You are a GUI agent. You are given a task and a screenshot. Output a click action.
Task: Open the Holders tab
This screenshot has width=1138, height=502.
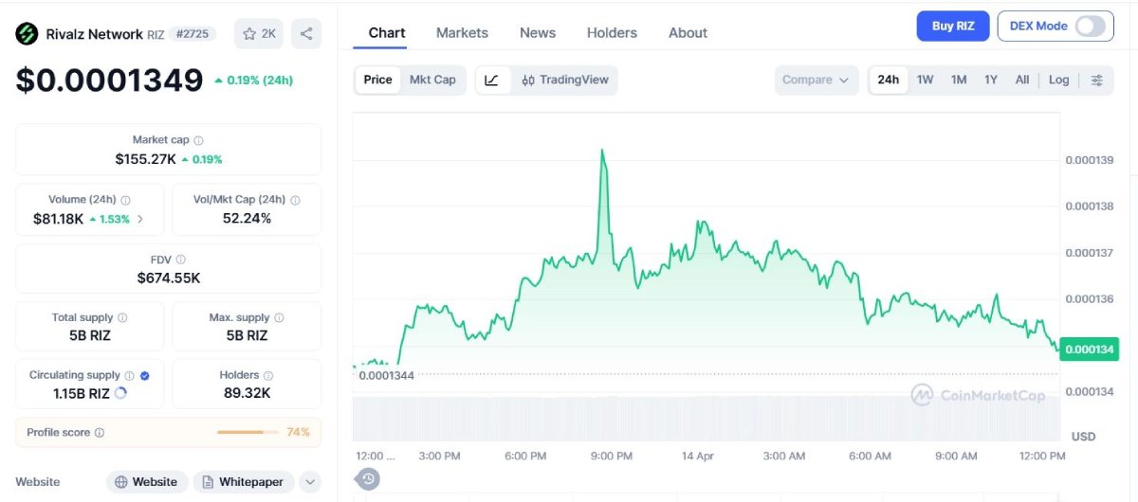tap(612, 33)
